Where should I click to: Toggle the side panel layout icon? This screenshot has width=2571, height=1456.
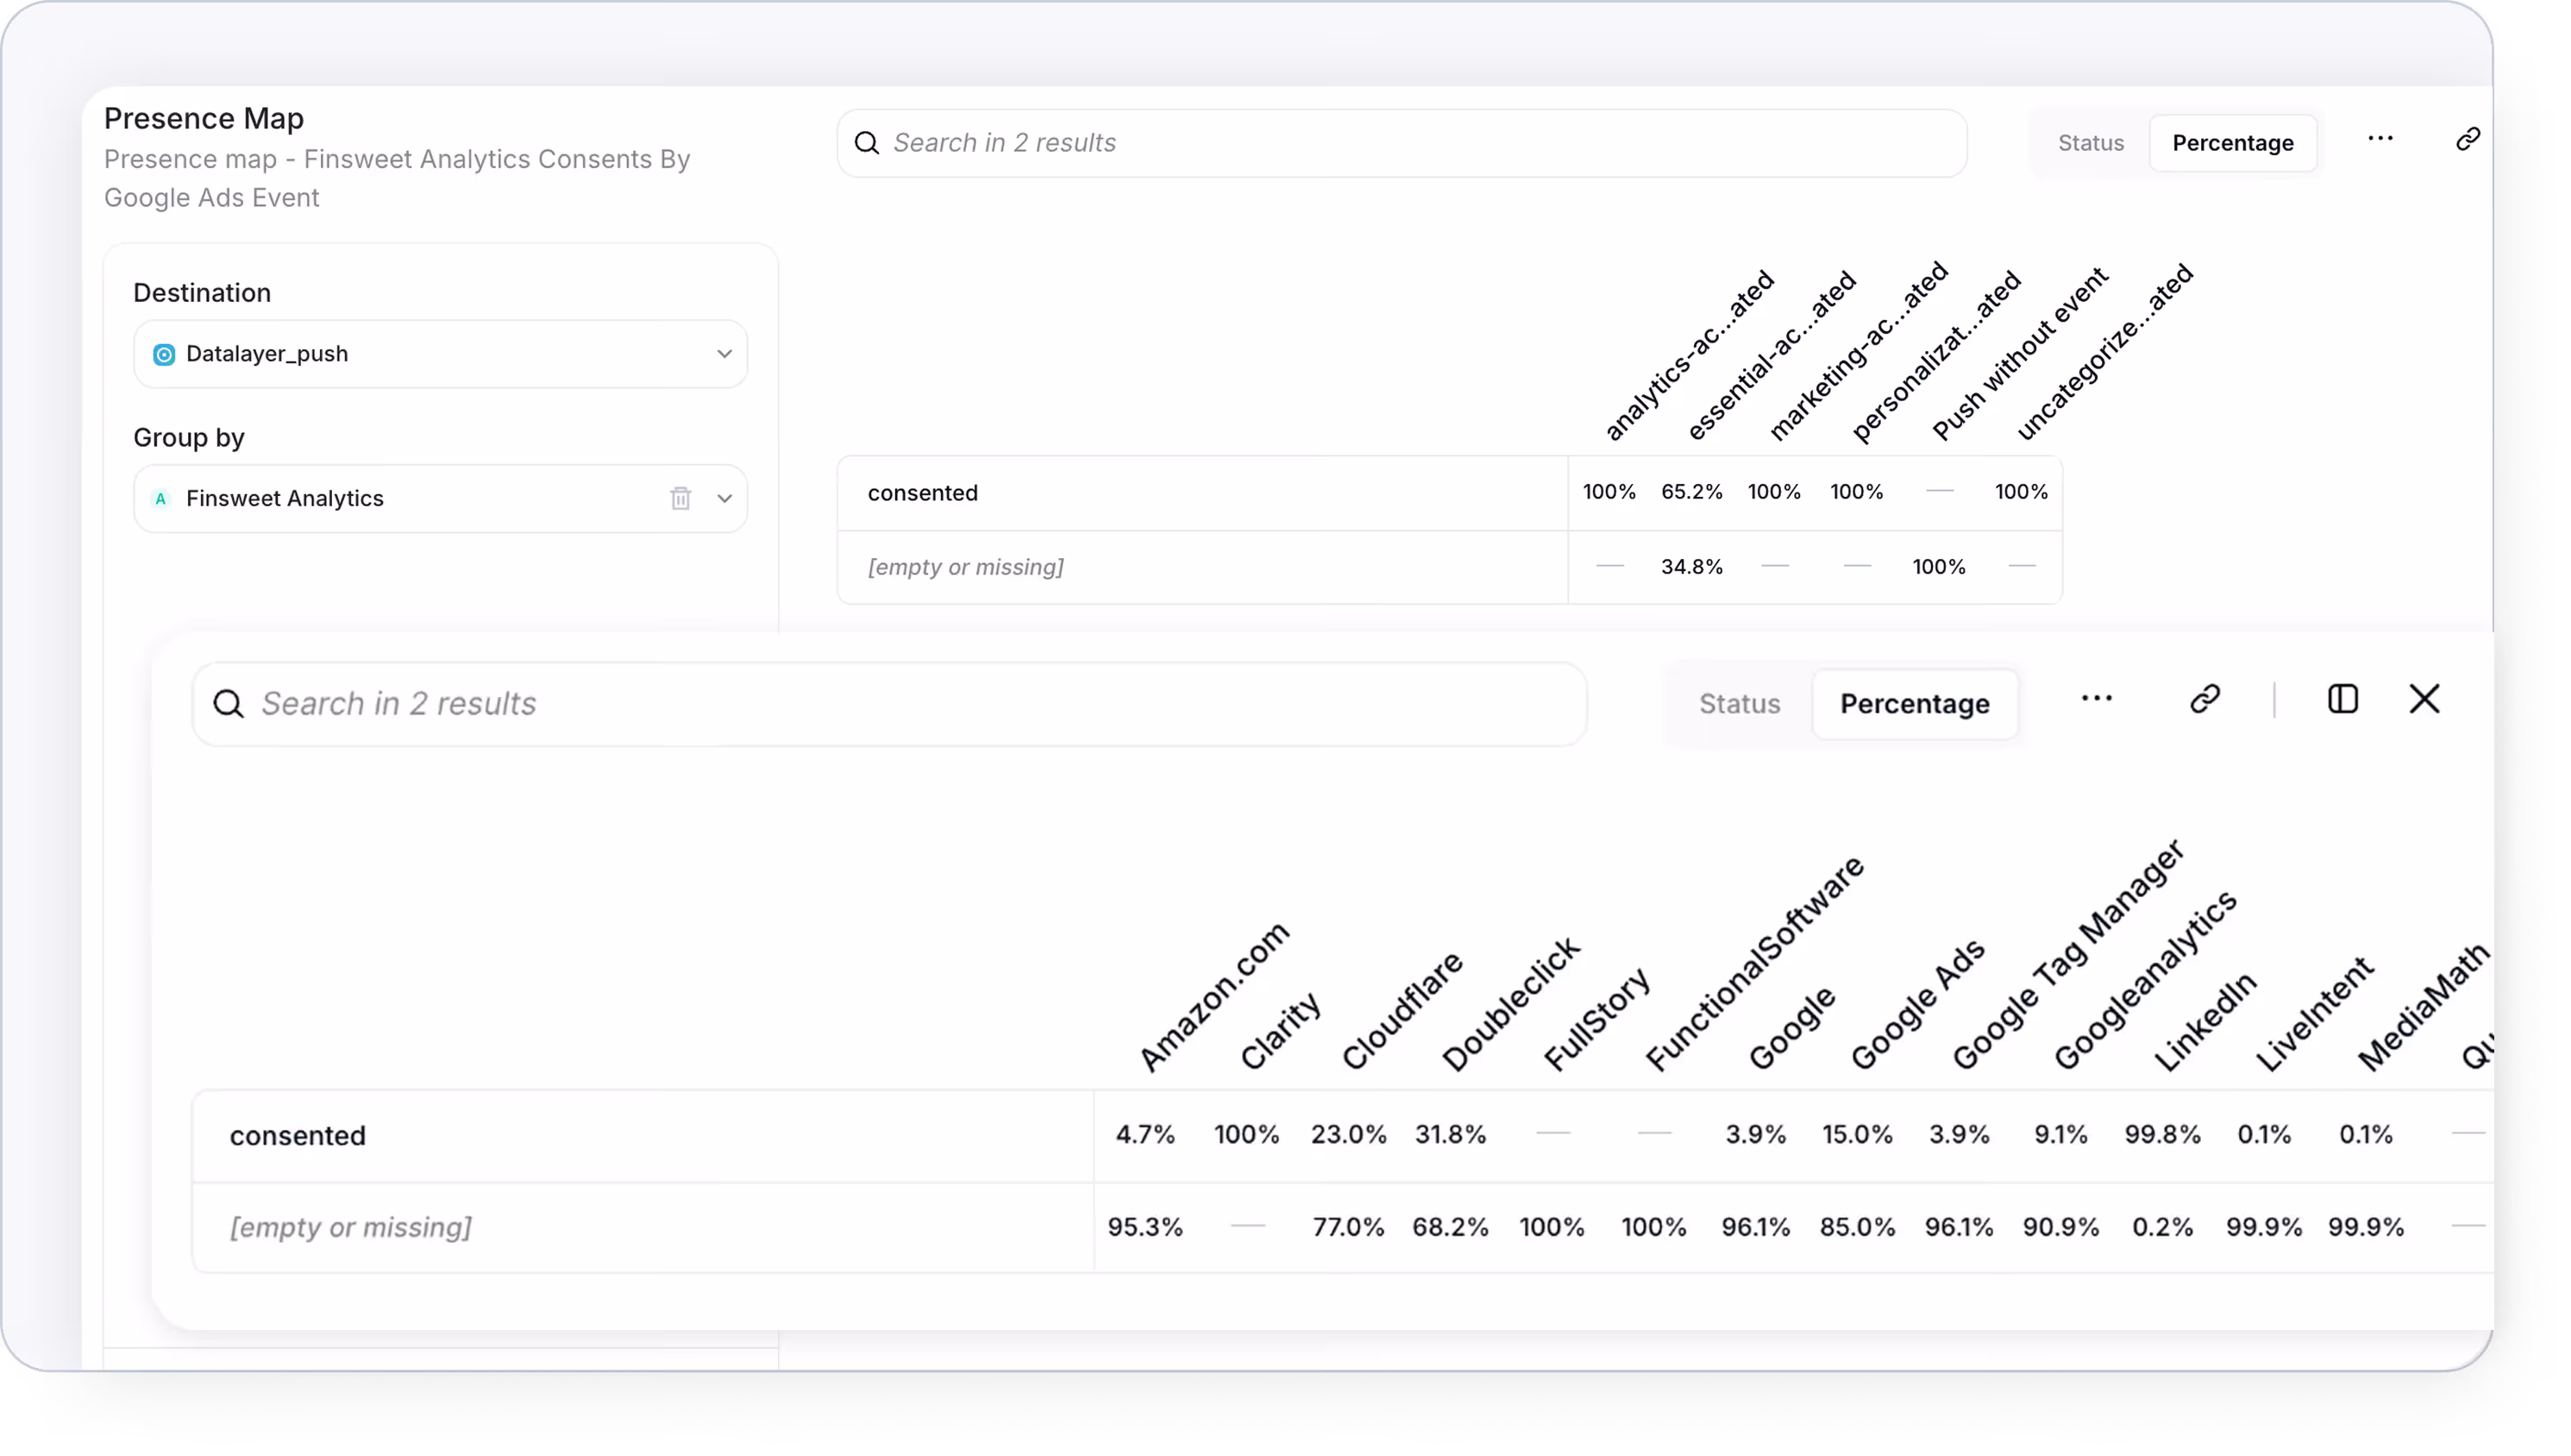click(x=2342, y=699)
